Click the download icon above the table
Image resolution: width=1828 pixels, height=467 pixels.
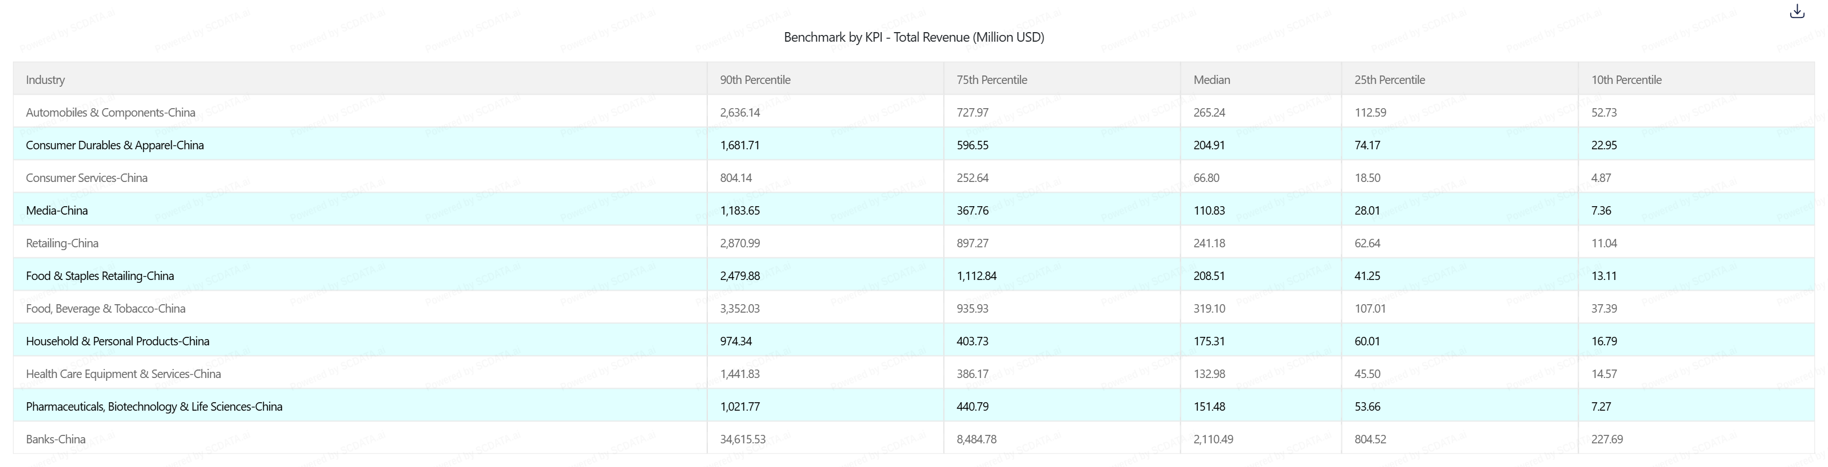[x=1797, y=11]
